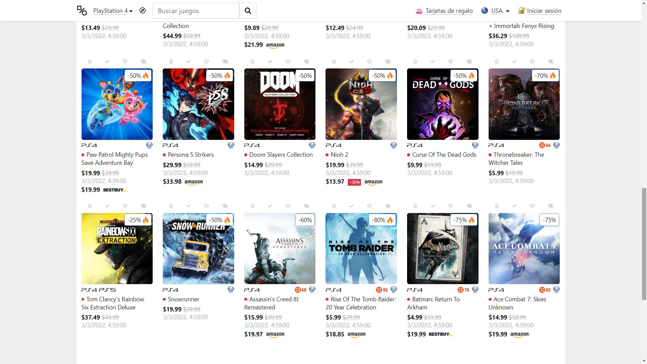Click heart wishlist icon above Persona 5 Strikers
This screenshot has width=647, height=364.
pos(207,62)
